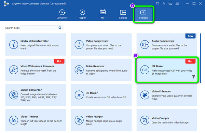Click the Media Metadata Editor title
Screen dimensions: 205x133
pyautogui.click(x=35, y=41)
